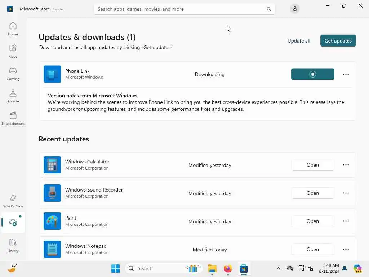
Task: Open What's New in the sidebar
Action: [x=13, y=201]
